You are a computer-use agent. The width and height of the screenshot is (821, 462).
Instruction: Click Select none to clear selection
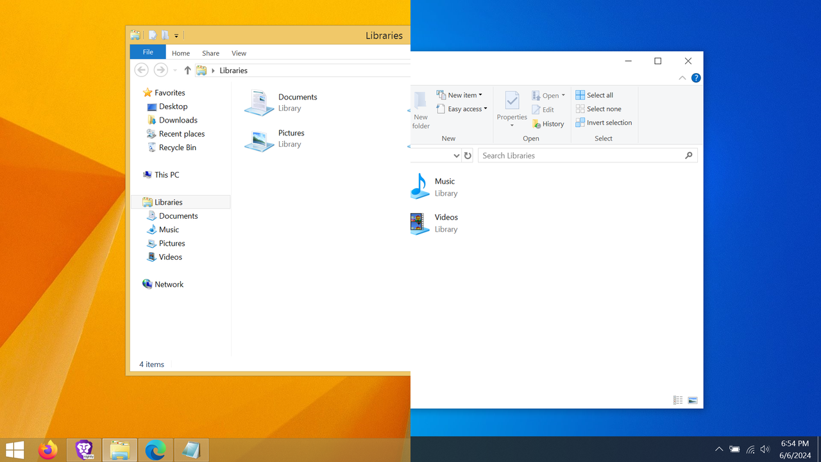coord(598,108)
